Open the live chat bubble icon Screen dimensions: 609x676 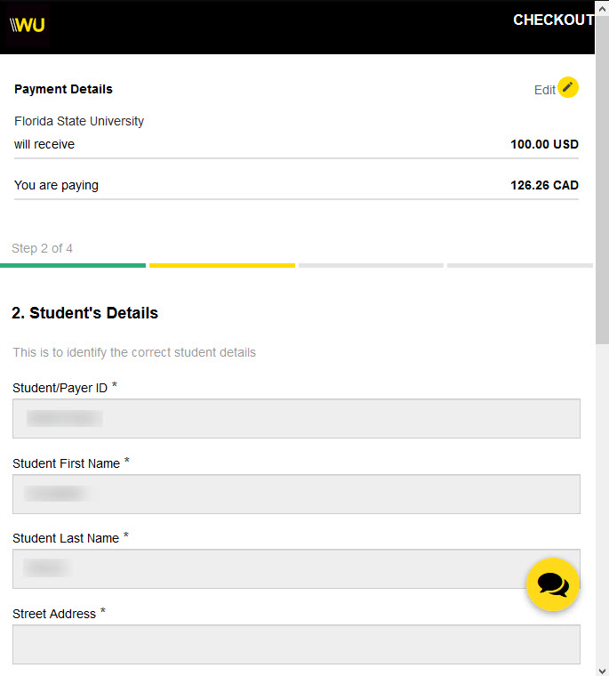553,584
